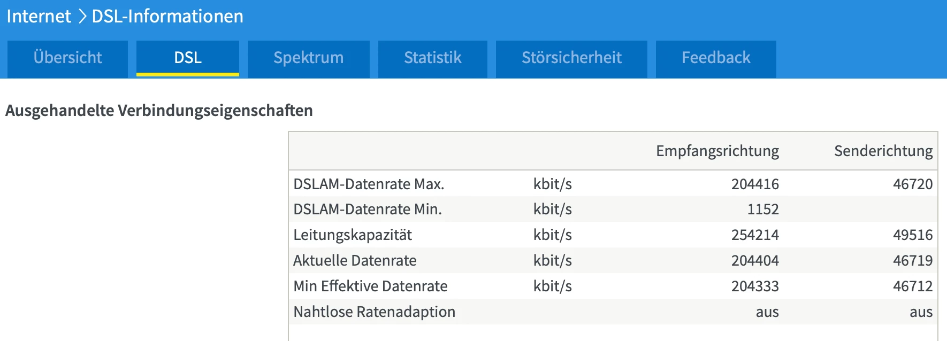Click the Senderichtung column header
The width and height of the screenshot is (947, 341).
coord(883,151)
